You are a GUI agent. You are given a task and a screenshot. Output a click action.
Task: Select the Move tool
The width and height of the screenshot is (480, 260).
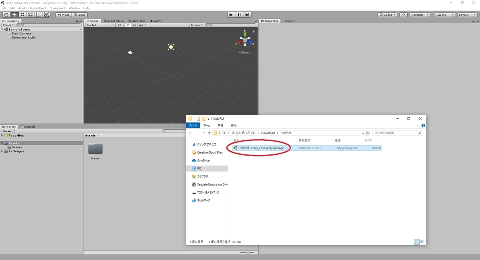point(14,15)
